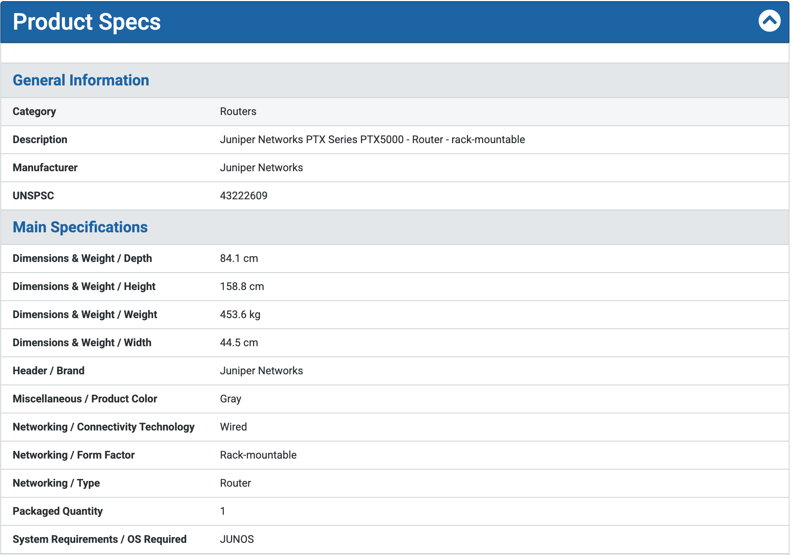The height and width of the screenshot is (555, 794).
Task: Collapse the Product Specs panel chevron
Action: click(x=769, y=21)
